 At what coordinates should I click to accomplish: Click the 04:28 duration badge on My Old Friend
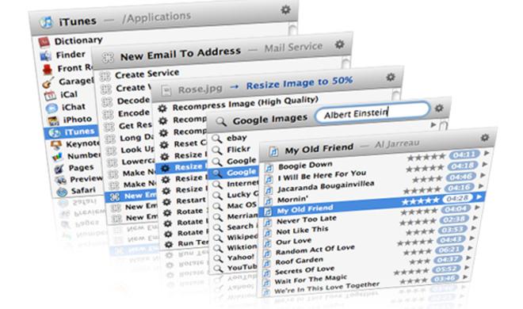[x=458, y=198]
